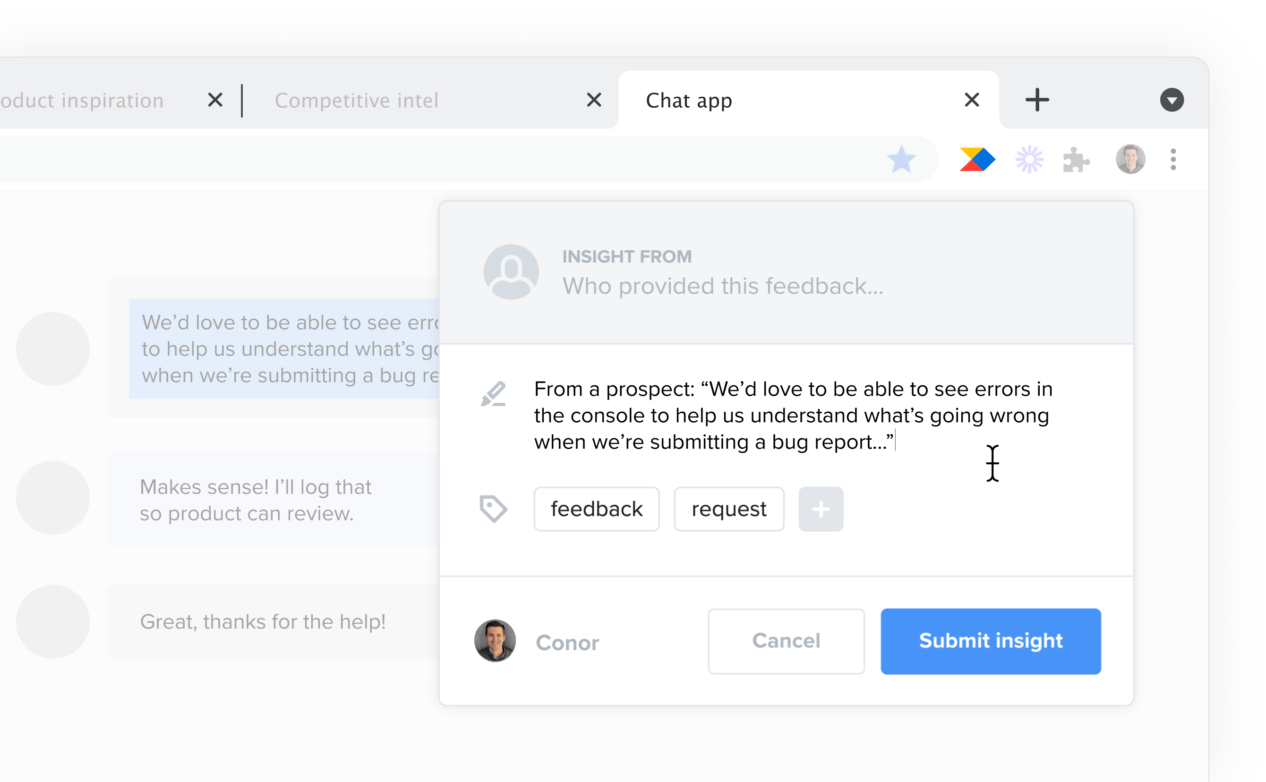The image size is (1266, 782).
Task: Open the browser profile avatar menu
Action: click(1130, 159)
